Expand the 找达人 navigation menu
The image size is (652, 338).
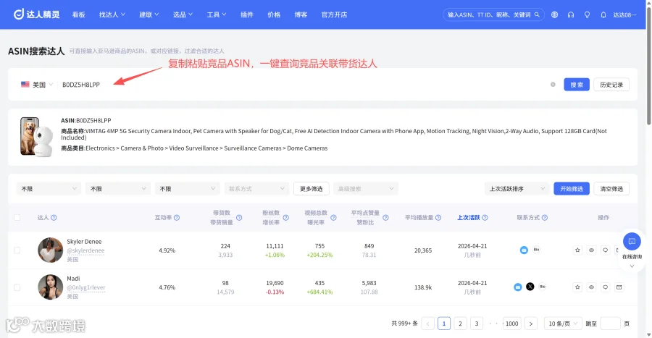tap(112, 14)
